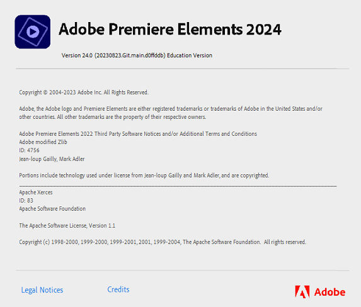Click the 'Apache Xerces' line
Viewport: 361px width, 307px height.
point(36,193)
